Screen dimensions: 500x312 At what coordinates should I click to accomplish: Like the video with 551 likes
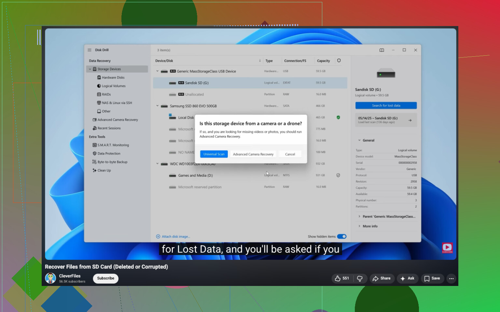[x=342, y=278]
